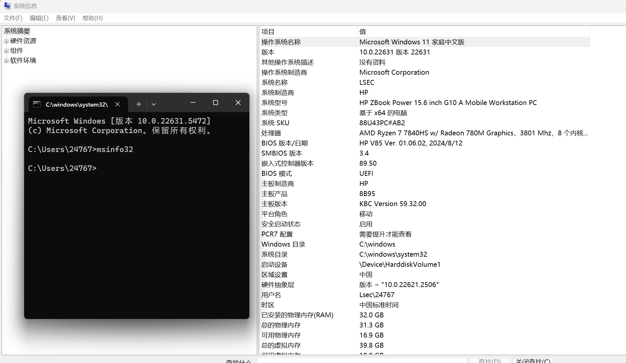Expand the 硬件资源 tree node
Image resolution: width=626 pixels, height=363 pixels.
click(x=6, y=41)
